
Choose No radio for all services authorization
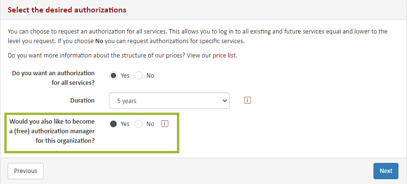(x=139, y=76)
